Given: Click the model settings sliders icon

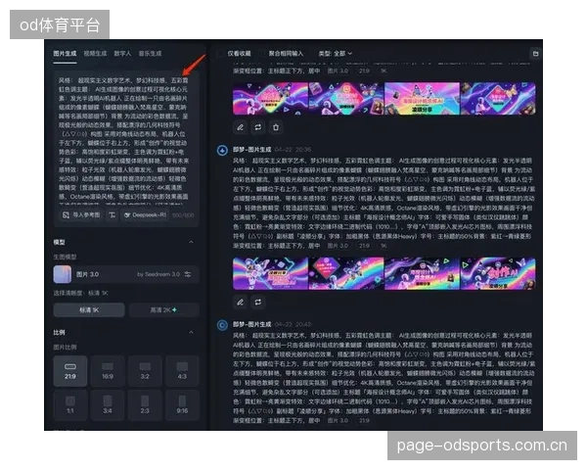Looking at the screenshot, I should 188,274.
